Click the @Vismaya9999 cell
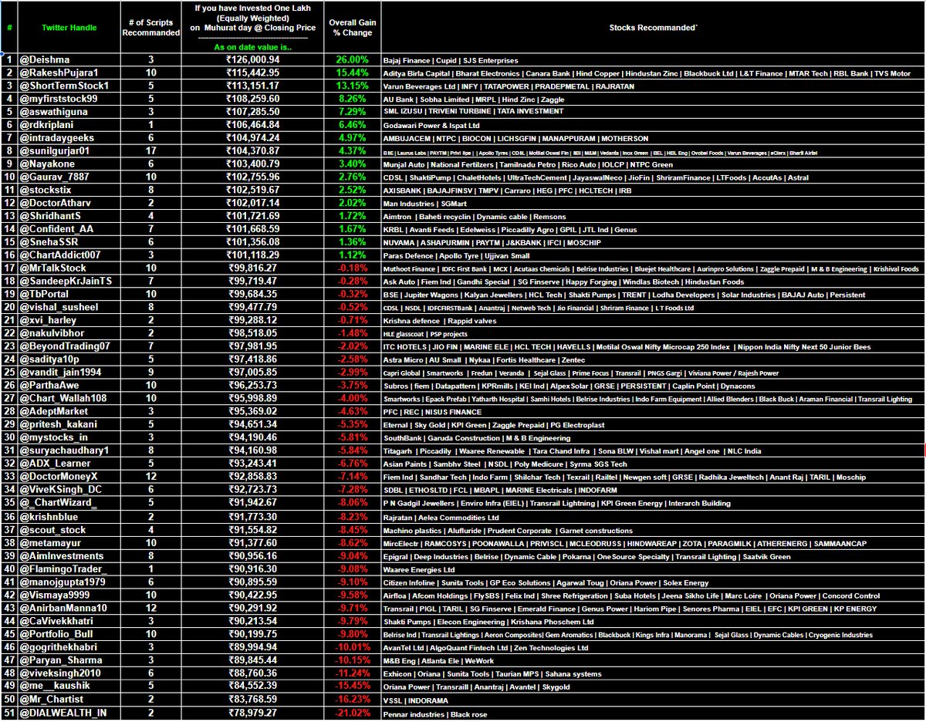The width and height of the screenshot is (926, 722). pyautogui.click(x=68, y=595)
